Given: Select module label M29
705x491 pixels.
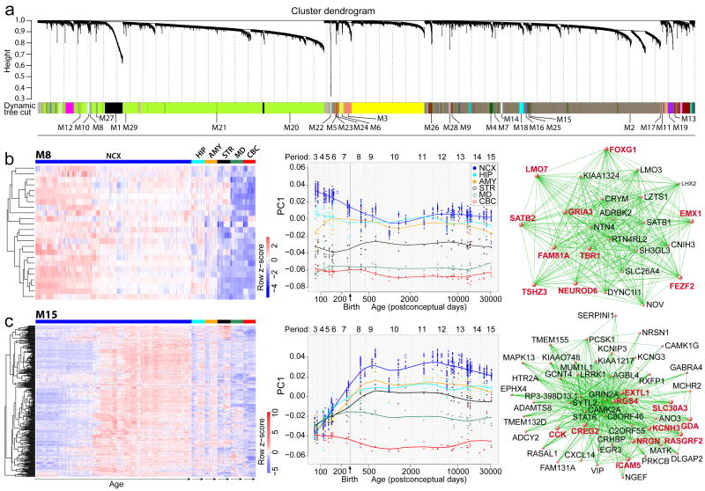Looking at the screenshot, I should [130, 128].
